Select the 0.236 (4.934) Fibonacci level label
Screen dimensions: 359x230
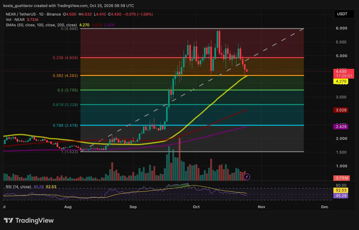pos(65,58)
